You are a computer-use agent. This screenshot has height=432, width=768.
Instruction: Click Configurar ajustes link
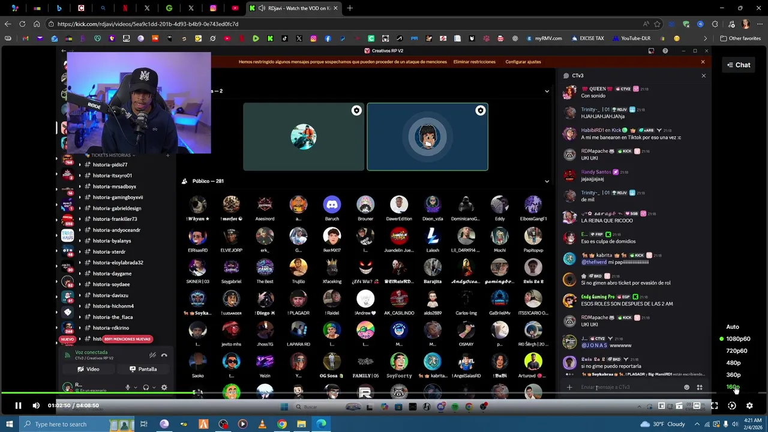(x=523, y=62)
